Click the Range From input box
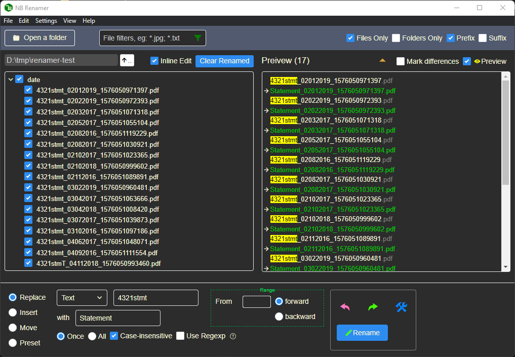The height and width of the screenshot is (357, 515). pyautogui.click(x=257, y=301)
